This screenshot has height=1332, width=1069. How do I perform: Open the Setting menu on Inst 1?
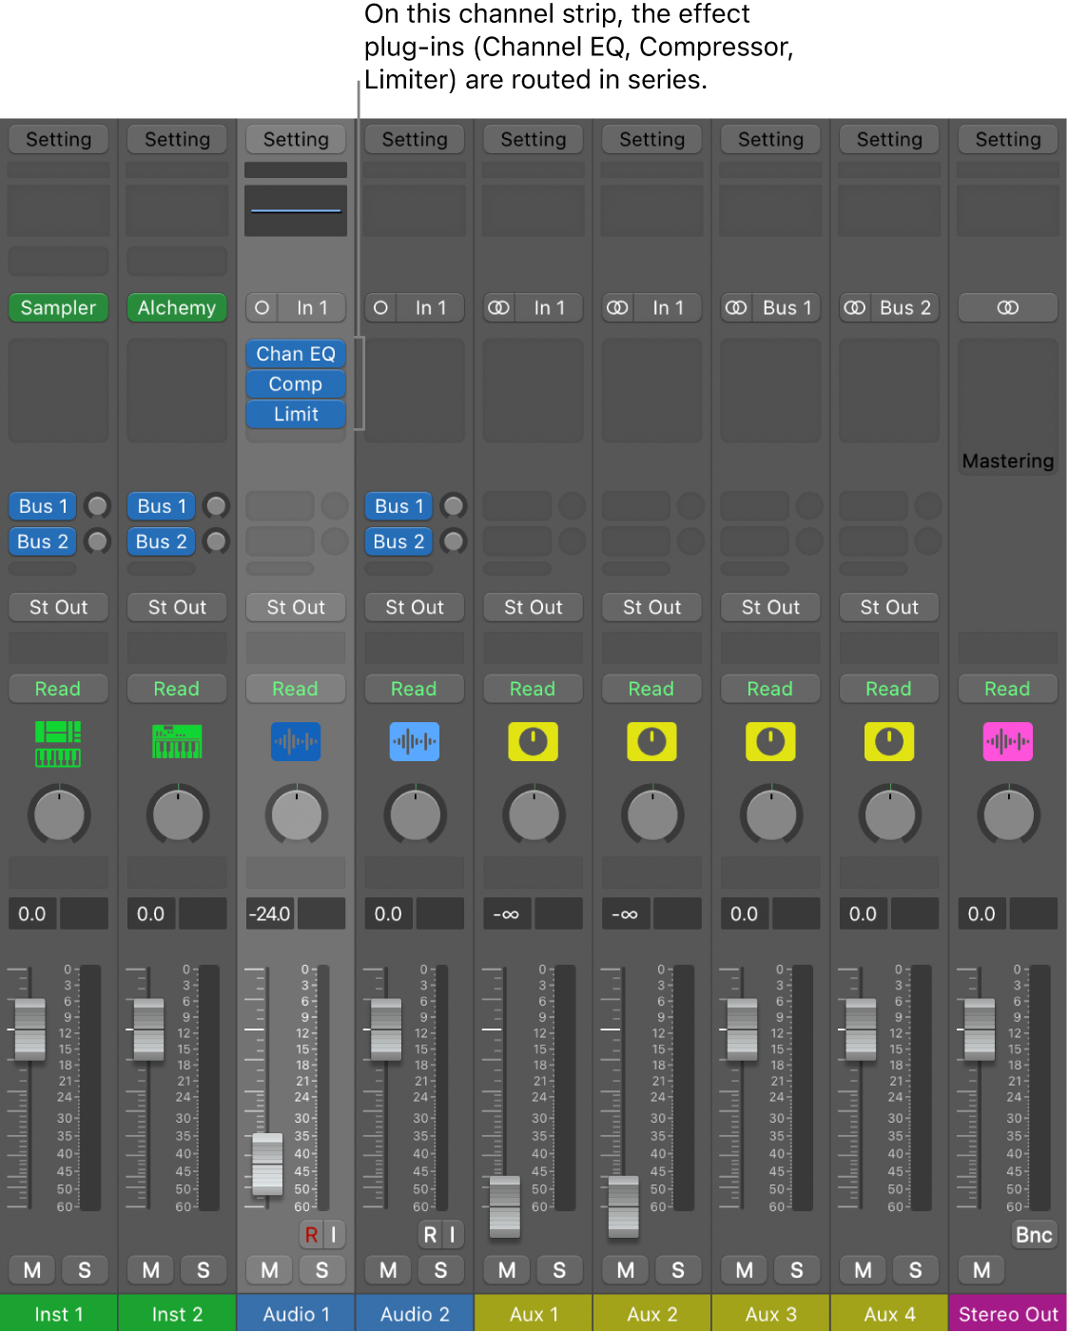coord(58,139)
